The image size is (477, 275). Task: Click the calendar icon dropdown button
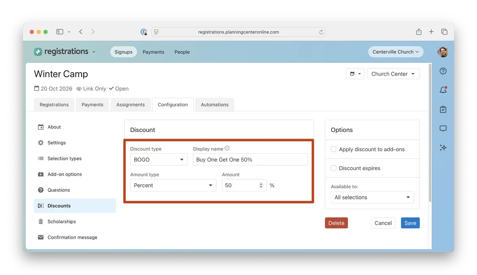tap(355, 74)
